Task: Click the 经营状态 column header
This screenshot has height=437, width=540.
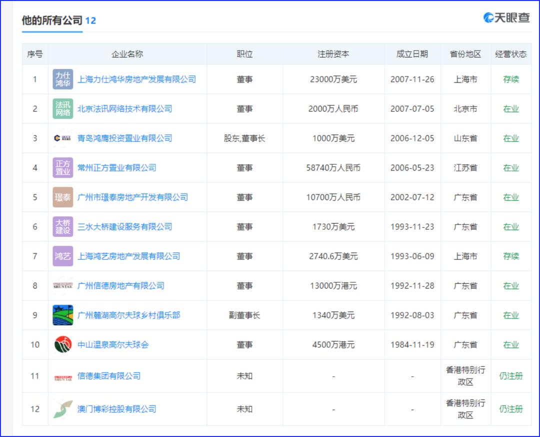Action: click(511, 54)
